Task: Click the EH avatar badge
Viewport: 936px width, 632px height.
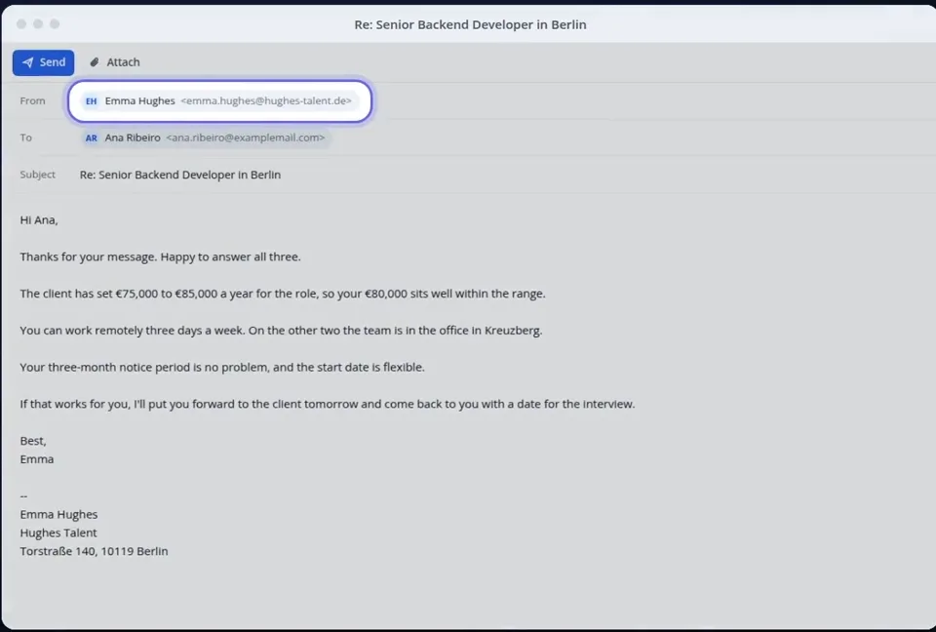Action: tap(92, 101)
